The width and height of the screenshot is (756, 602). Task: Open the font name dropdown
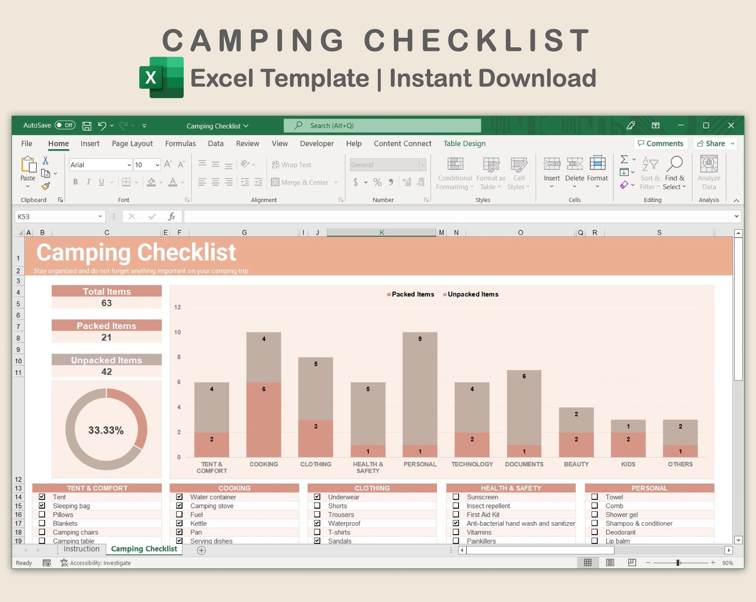point(129,165)
